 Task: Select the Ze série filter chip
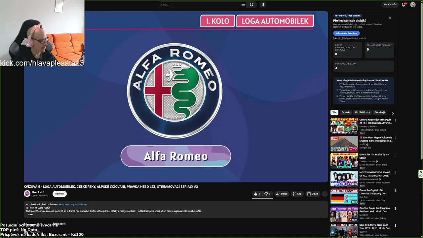346,112
